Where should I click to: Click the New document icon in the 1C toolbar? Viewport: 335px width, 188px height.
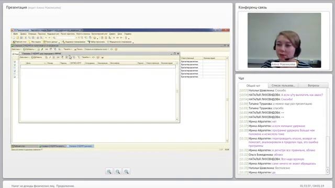[14, 38]
